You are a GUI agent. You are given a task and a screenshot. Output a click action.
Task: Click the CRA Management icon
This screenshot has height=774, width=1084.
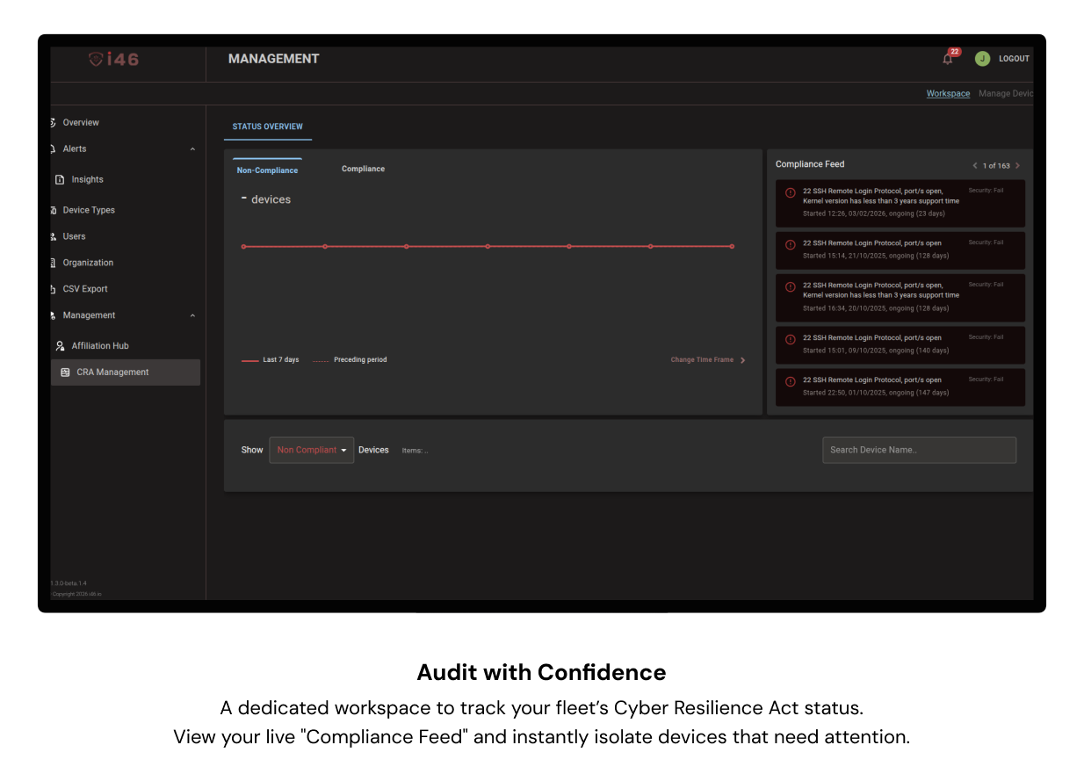[65, 373]
